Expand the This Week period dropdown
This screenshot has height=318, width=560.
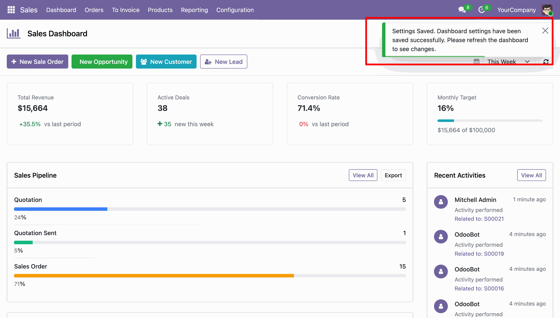point(509,62)
